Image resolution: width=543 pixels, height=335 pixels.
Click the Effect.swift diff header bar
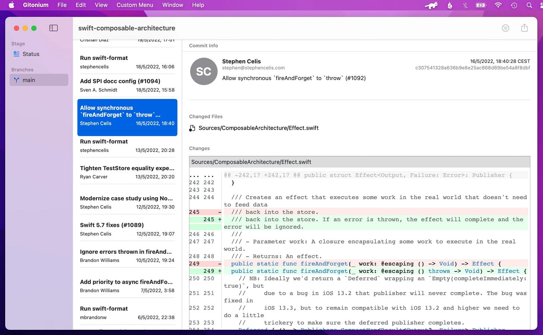[360, 162]
